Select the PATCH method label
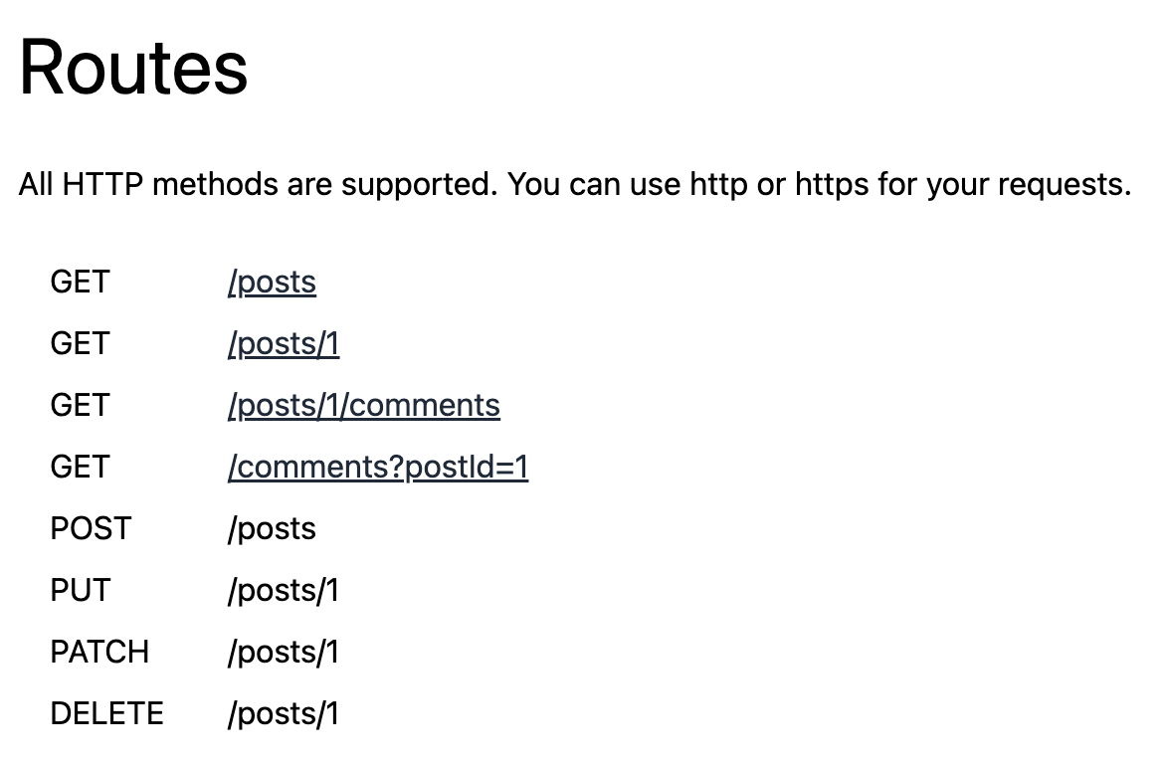The width and height of the screenshot is (1164, 766). [x=99, y=652]
